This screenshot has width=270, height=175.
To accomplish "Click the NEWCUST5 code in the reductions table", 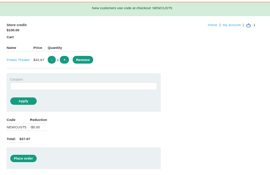I will click(17, 127).
